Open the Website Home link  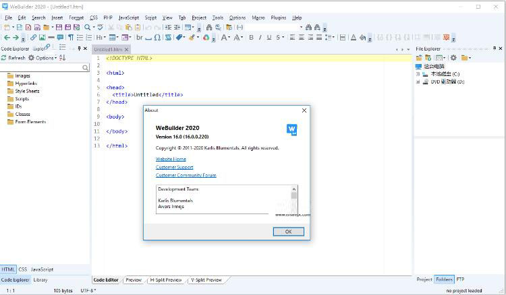[171, 159]
